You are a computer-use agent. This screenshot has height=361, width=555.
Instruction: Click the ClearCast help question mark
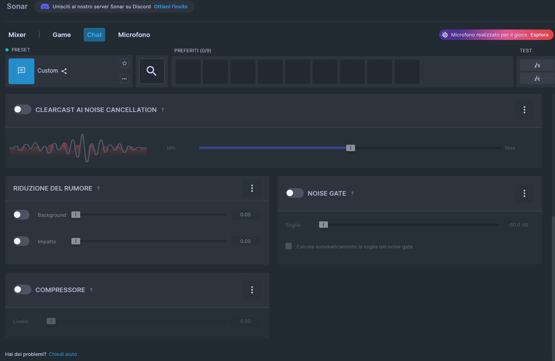tap(163, 110)
